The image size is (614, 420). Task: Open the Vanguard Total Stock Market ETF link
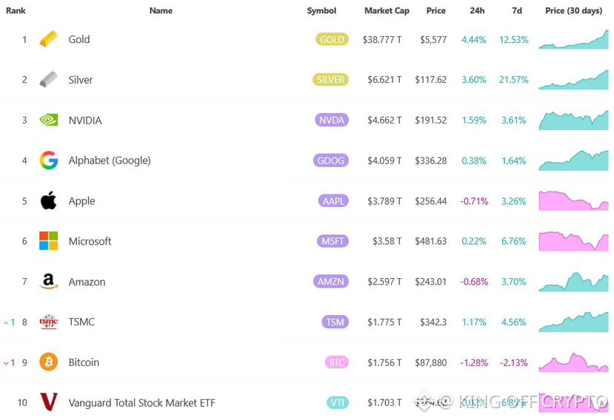(142, 403)
